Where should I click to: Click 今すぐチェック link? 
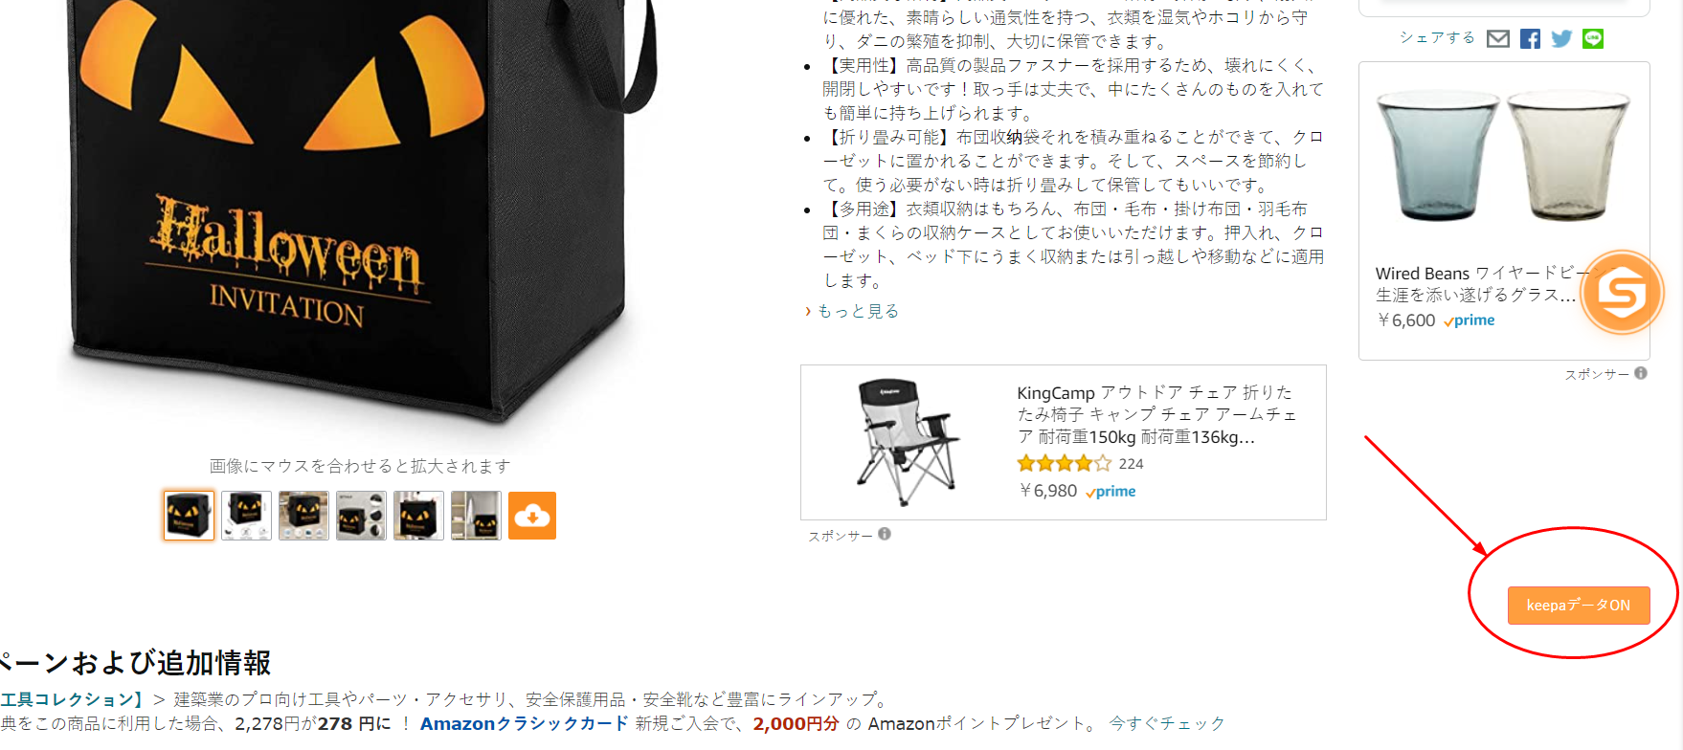click(x=1167, y=723)
